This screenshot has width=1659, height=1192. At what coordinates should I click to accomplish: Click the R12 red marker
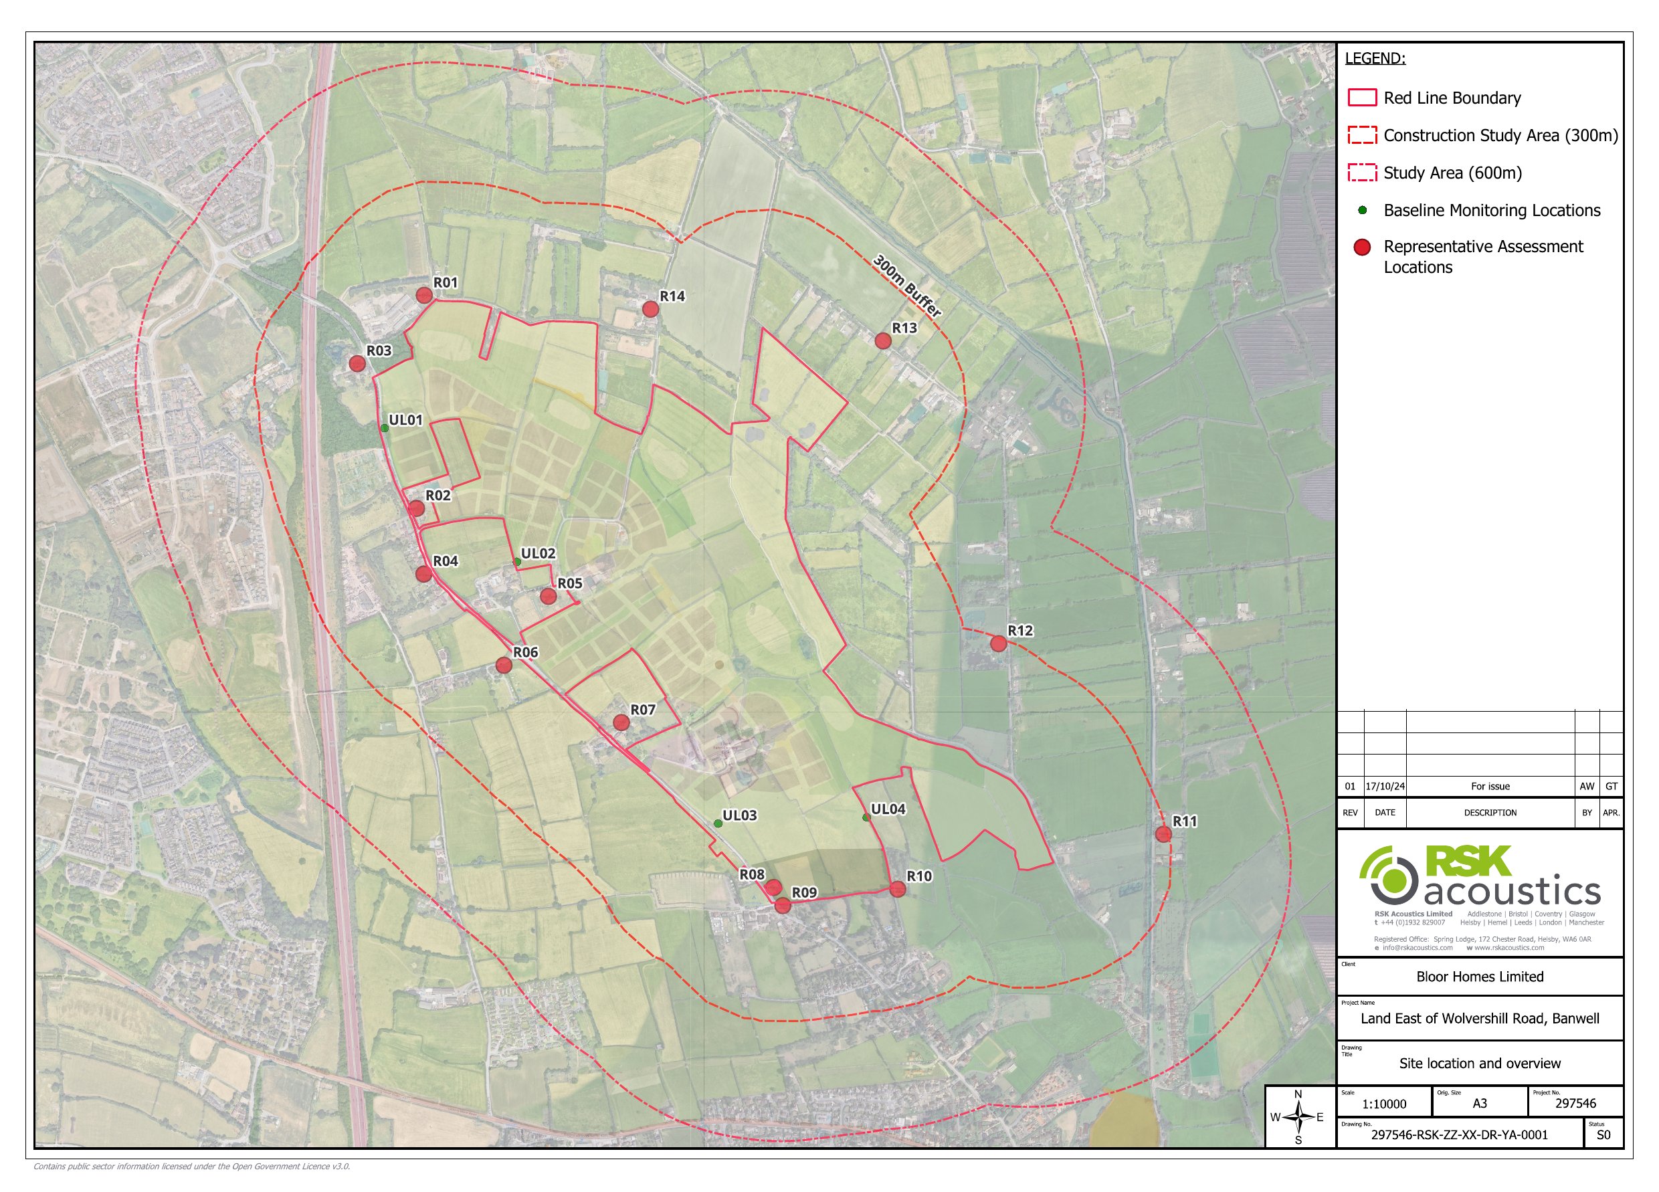click(999, 643)
